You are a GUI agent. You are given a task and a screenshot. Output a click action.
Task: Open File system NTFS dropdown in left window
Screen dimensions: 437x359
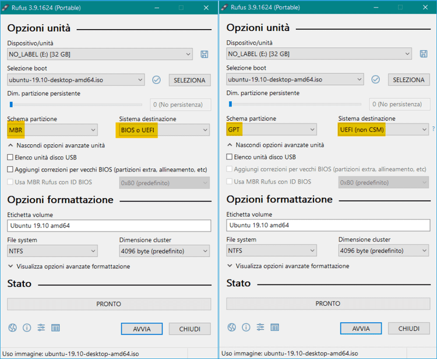pos(52,251)
